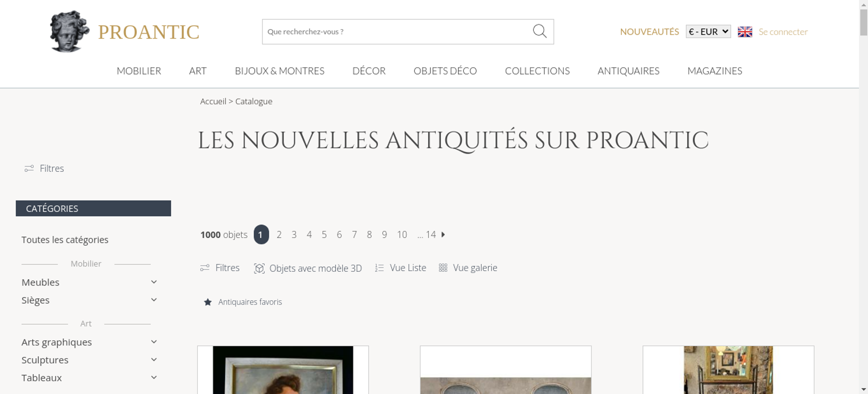This screenshot has height=394, width=868.
Task: Expand the Sculptures category
Action: click(x=154, y=360)
